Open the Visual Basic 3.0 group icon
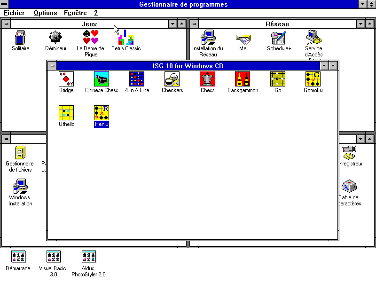Screen dimensions: 376x282 pyautogui.click(x=54, y=257)
